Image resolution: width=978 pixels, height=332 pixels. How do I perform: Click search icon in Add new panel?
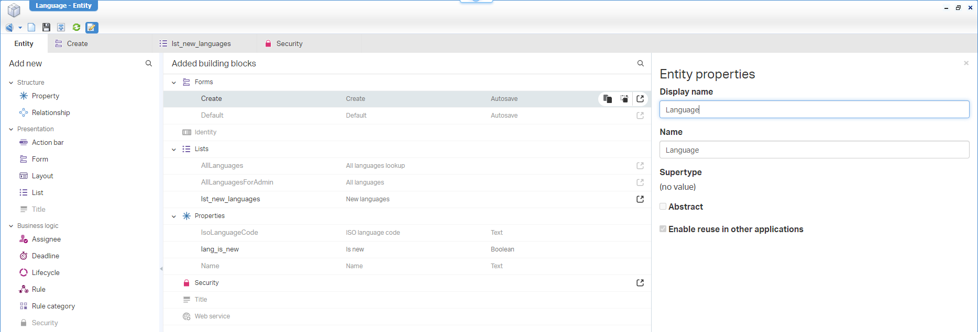click(149, 63)
